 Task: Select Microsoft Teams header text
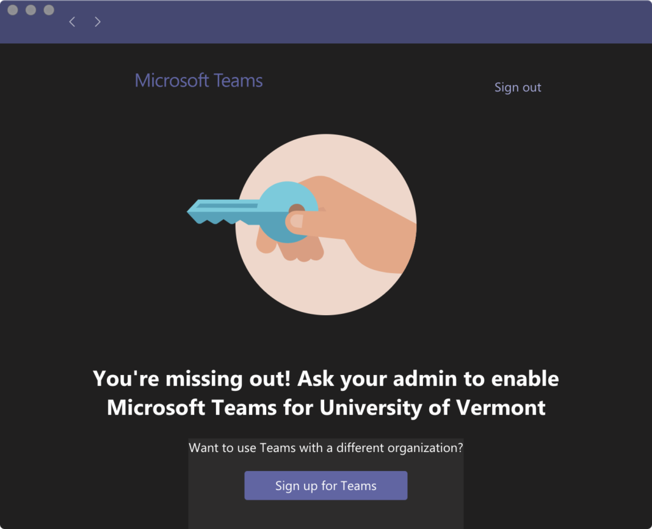point(198,80)
